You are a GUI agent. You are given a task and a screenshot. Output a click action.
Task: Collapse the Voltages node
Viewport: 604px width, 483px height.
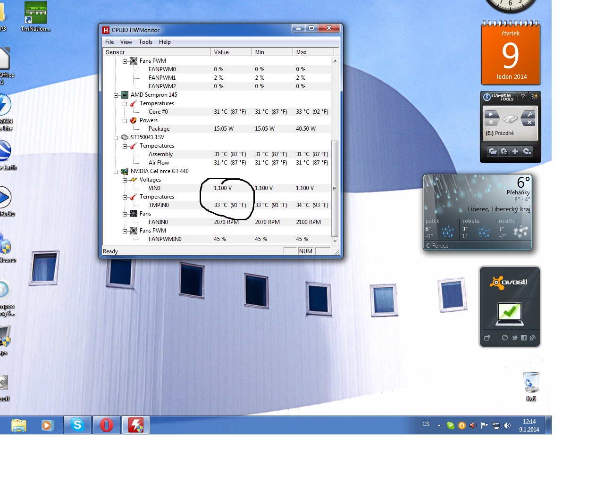pos(125,180)
